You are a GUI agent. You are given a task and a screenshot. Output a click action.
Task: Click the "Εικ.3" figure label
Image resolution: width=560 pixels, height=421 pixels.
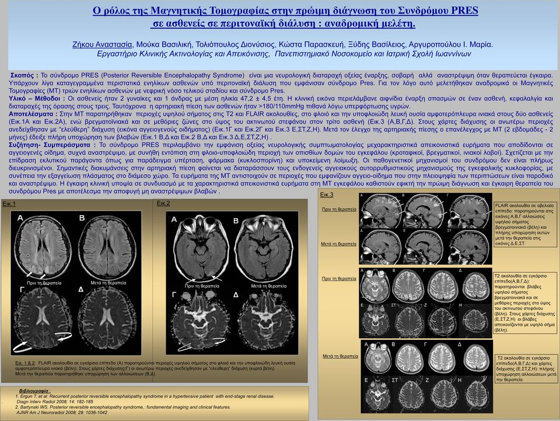click(x=327, y=195)
